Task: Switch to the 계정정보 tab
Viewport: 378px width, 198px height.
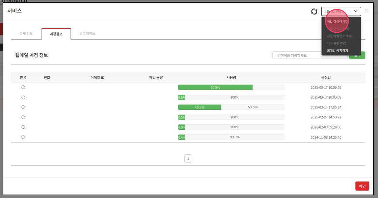Action: 56,34
